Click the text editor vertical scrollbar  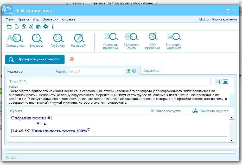click(x=232, y=95)
